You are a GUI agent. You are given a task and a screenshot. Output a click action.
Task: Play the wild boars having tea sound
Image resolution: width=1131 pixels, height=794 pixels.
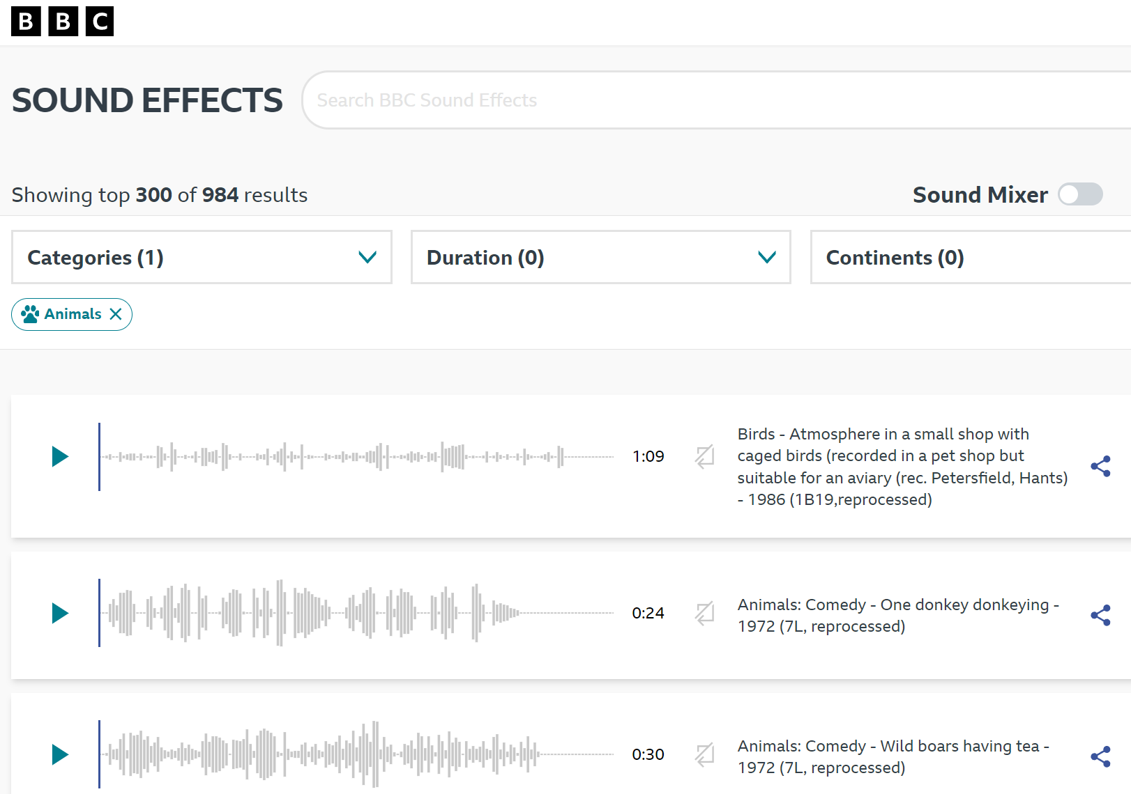tap(60, 755)
